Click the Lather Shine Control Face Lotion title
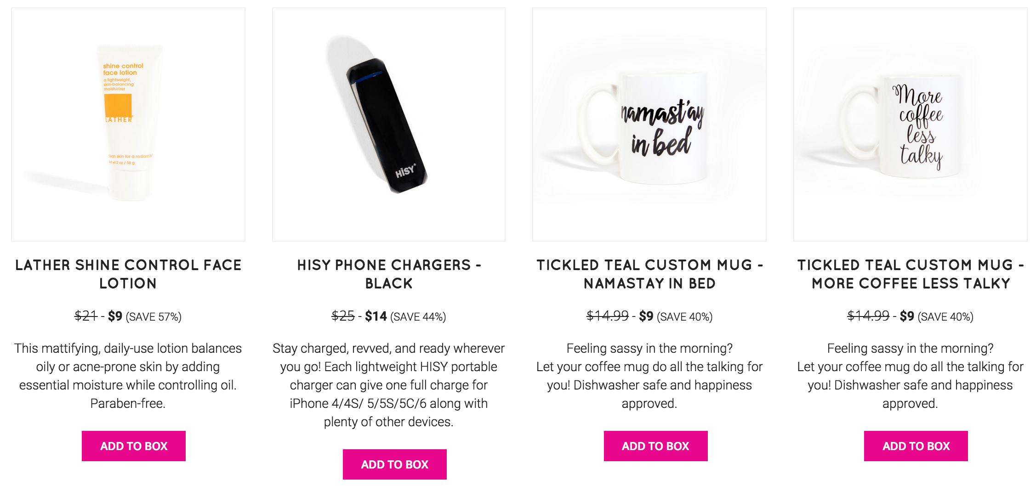 click(128, 274)
